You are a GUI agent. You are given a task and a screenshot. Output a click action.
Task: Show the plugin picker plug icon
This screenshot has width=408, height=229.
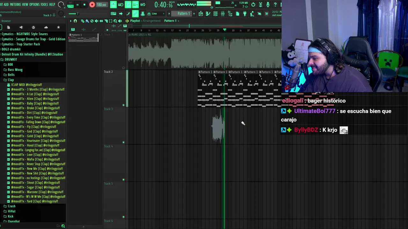pos(245,13)
